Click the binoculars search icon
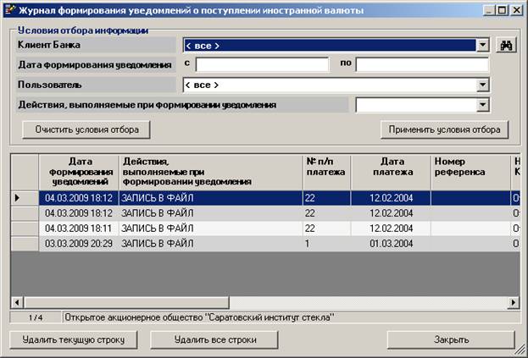 tap(508, 46)
